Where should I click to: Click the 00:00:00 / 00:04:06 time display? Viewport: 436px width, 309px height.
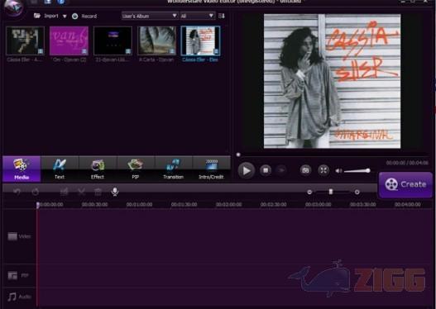point(407,163)
